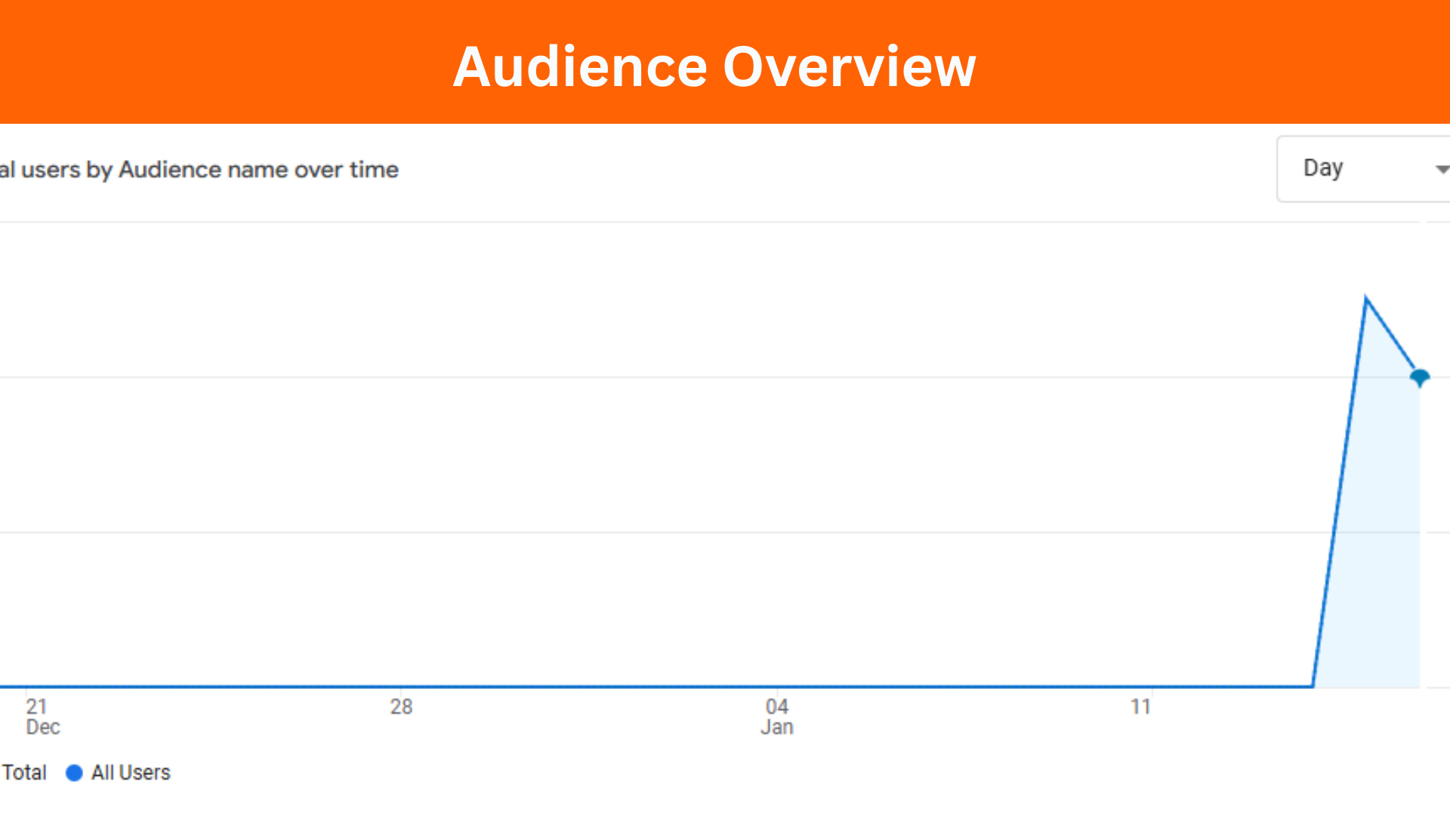
Task: Select the All Users legend label
Action: click(x=131, y=773)
